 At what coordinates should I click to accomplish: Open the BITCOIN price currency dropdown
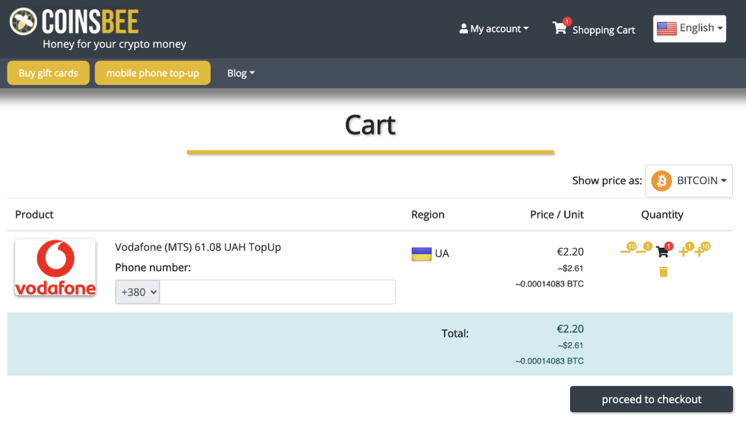click(x=688, y=181)
